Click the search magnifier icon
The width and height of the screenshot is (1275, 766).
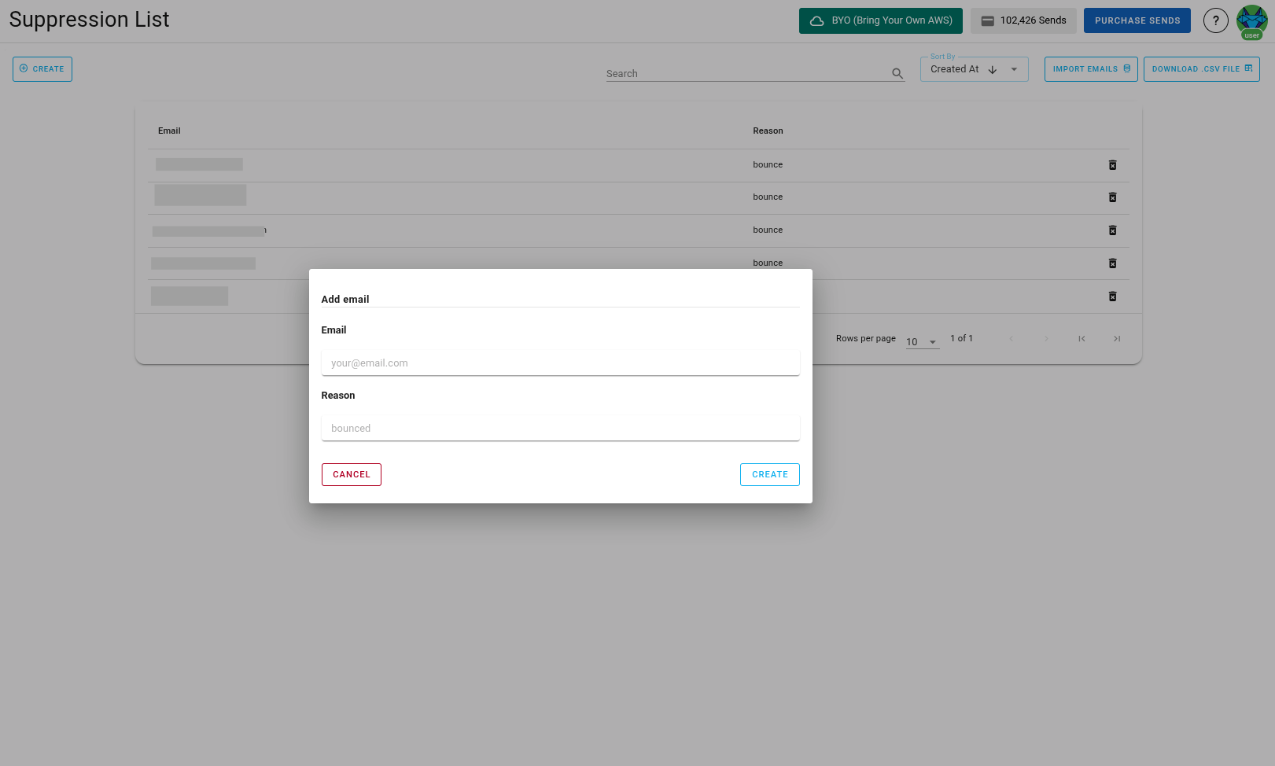897,73
